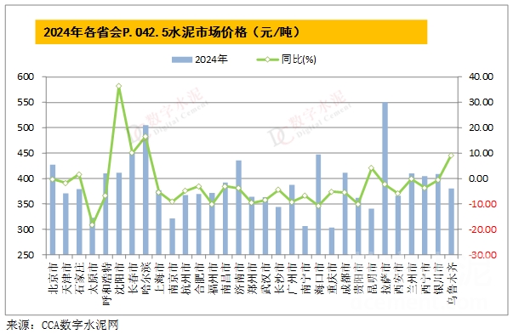
Task: Click the 昆明市 diamond marker
Action: click(x=371, y=168)
